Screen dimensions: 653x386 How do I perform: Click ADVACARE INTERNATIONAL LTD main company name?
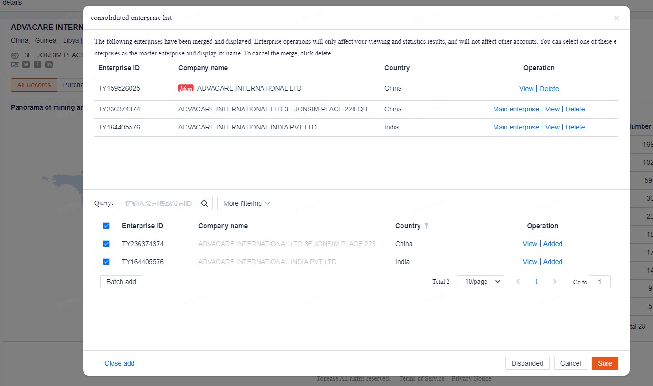click(x=249, y=88)
